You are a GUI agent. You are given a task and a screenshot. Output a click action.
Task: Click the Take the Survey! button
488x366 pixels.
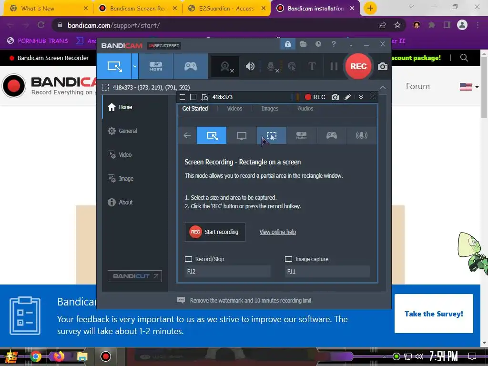coord(434,314)
